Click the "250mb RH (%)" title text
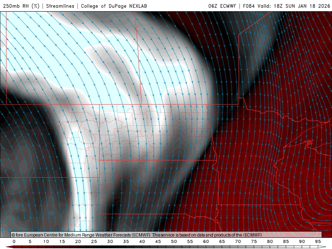The height and width of the screenshot is (249, 332). (21, 6)
